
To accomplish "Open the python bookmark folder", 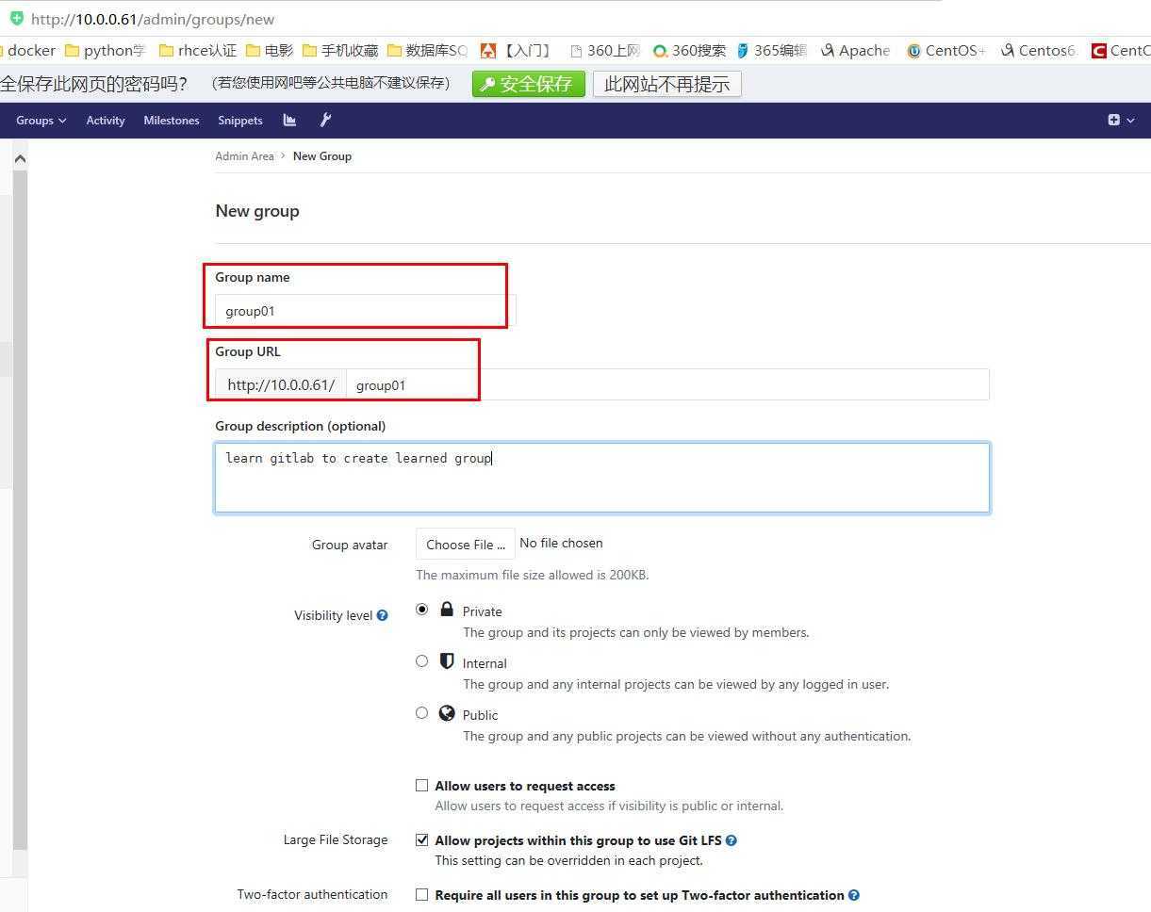I will click(106, 51).
